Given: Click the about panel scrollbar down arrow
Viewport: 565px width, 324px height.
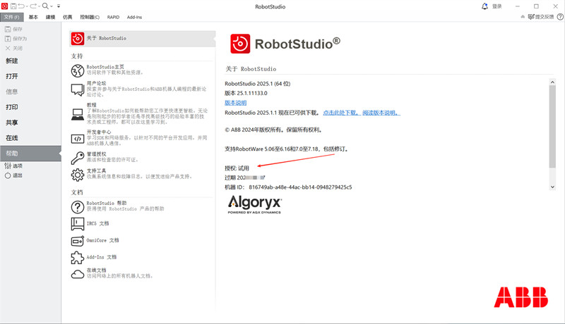Looking at the screenshot, I should coord(552,187).
